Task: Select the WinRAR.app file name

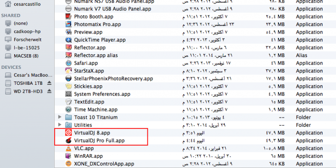Action: (88, 156)
